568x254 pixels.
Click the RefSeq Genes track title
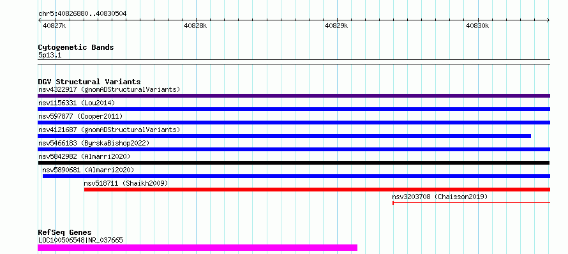coord(64,233)
